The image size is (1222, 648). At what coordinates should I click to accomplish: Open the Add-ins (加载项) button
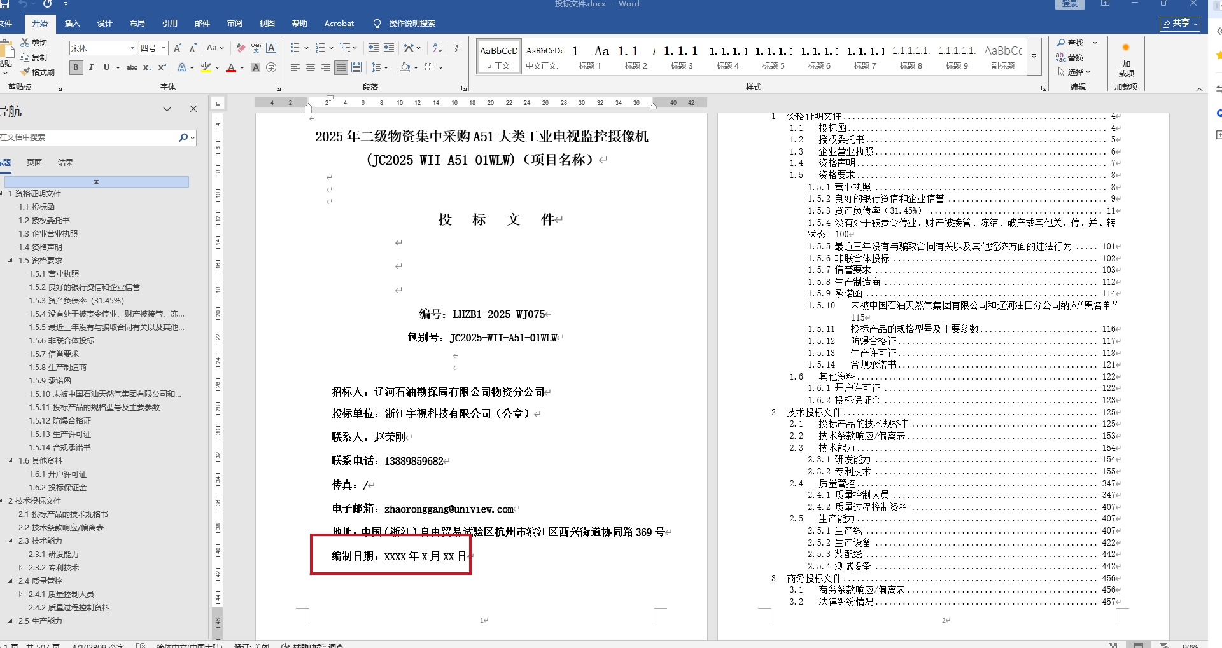(x=1126, y=60)
